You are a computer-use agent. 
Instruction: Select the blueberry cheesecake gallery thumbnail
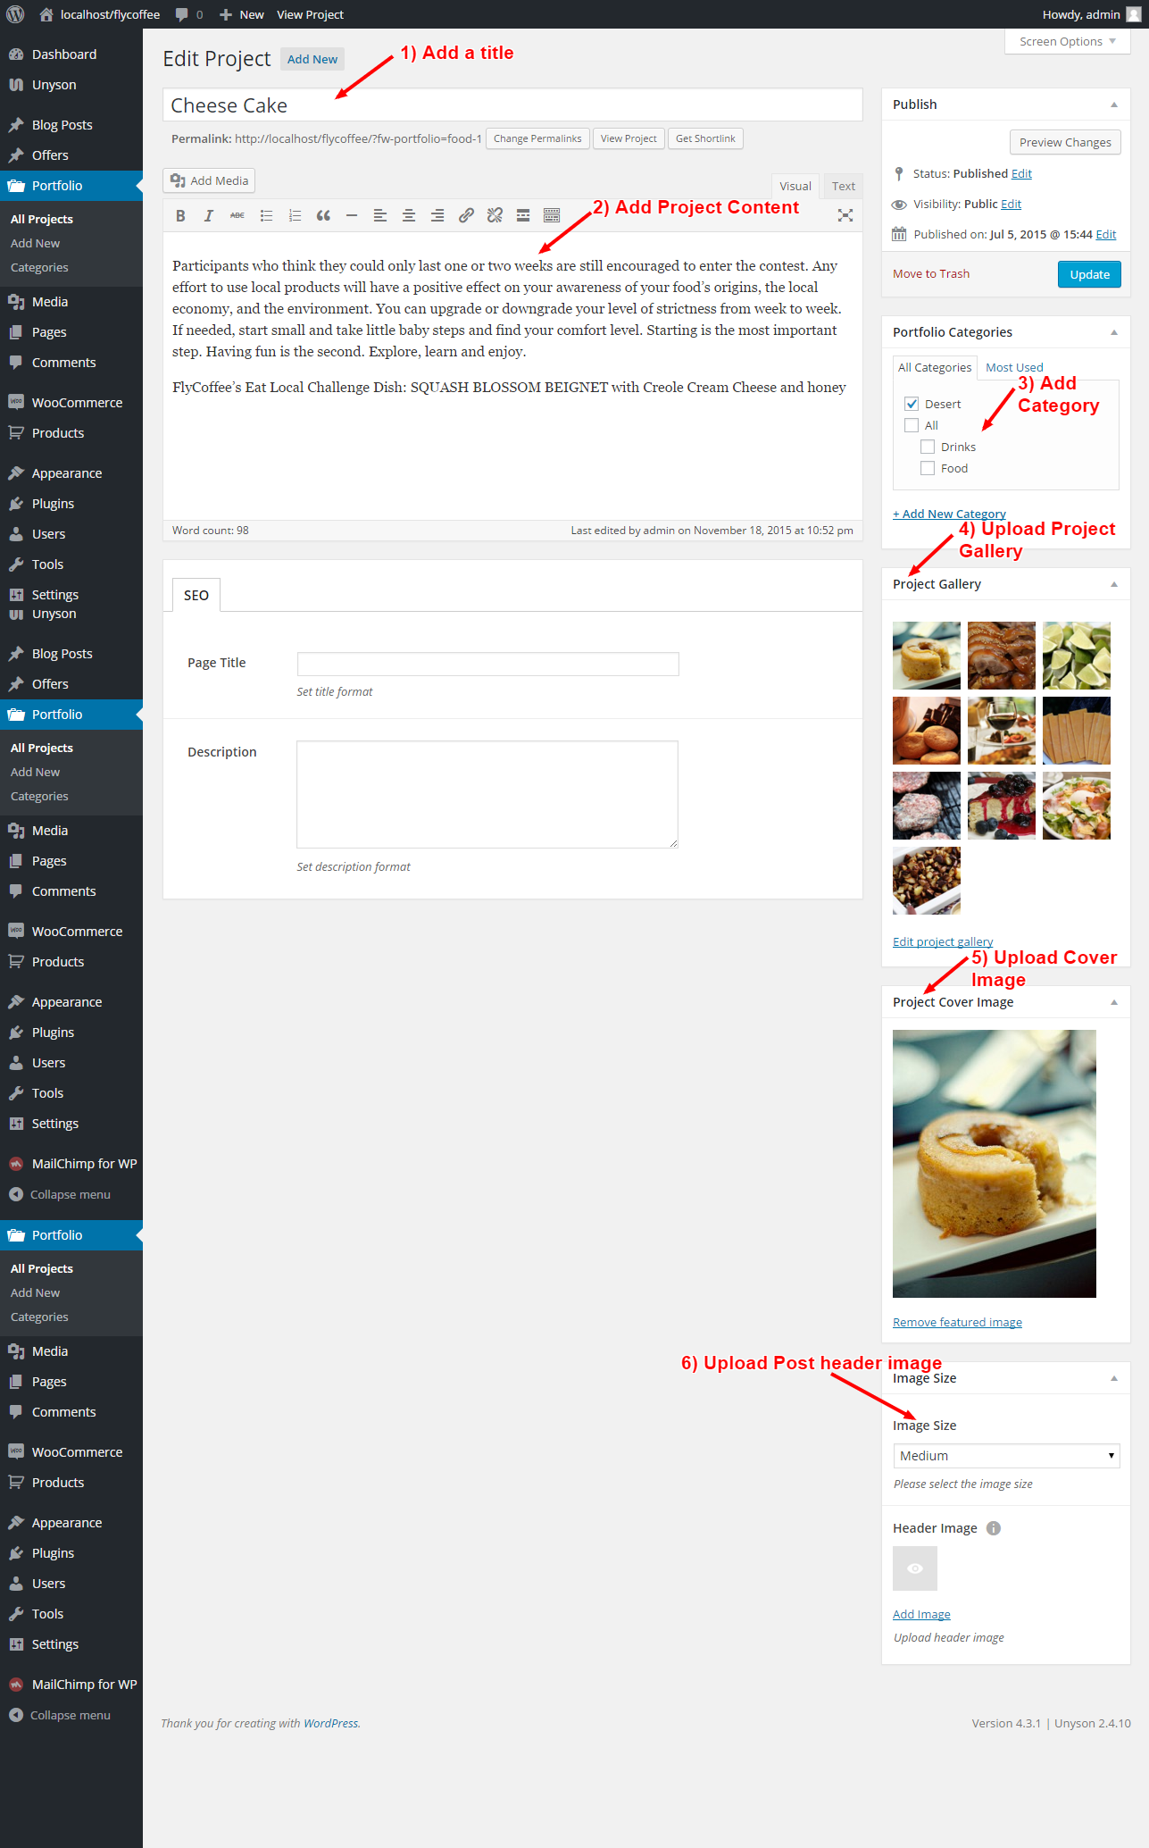click(x=1002, y=806)
